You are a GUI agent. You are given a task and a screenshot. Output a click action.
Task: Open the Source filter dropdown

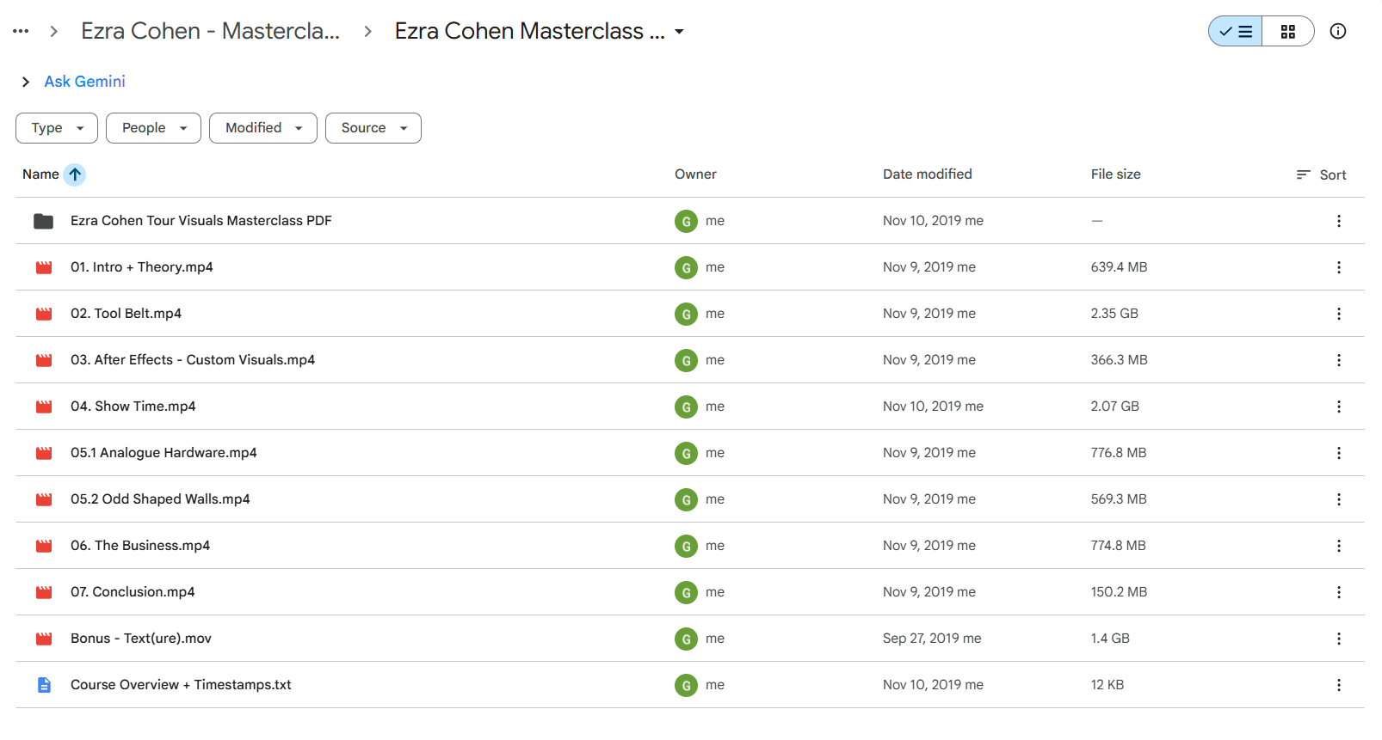click(x=373, y=128)
